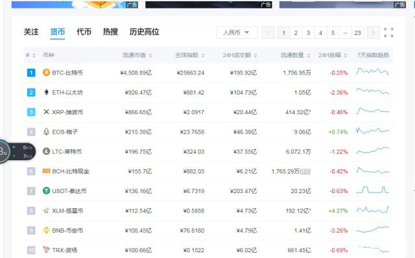Open the TRX-波场 link
The width and height of the screenshot is (415, 258).
coord(65,250)
